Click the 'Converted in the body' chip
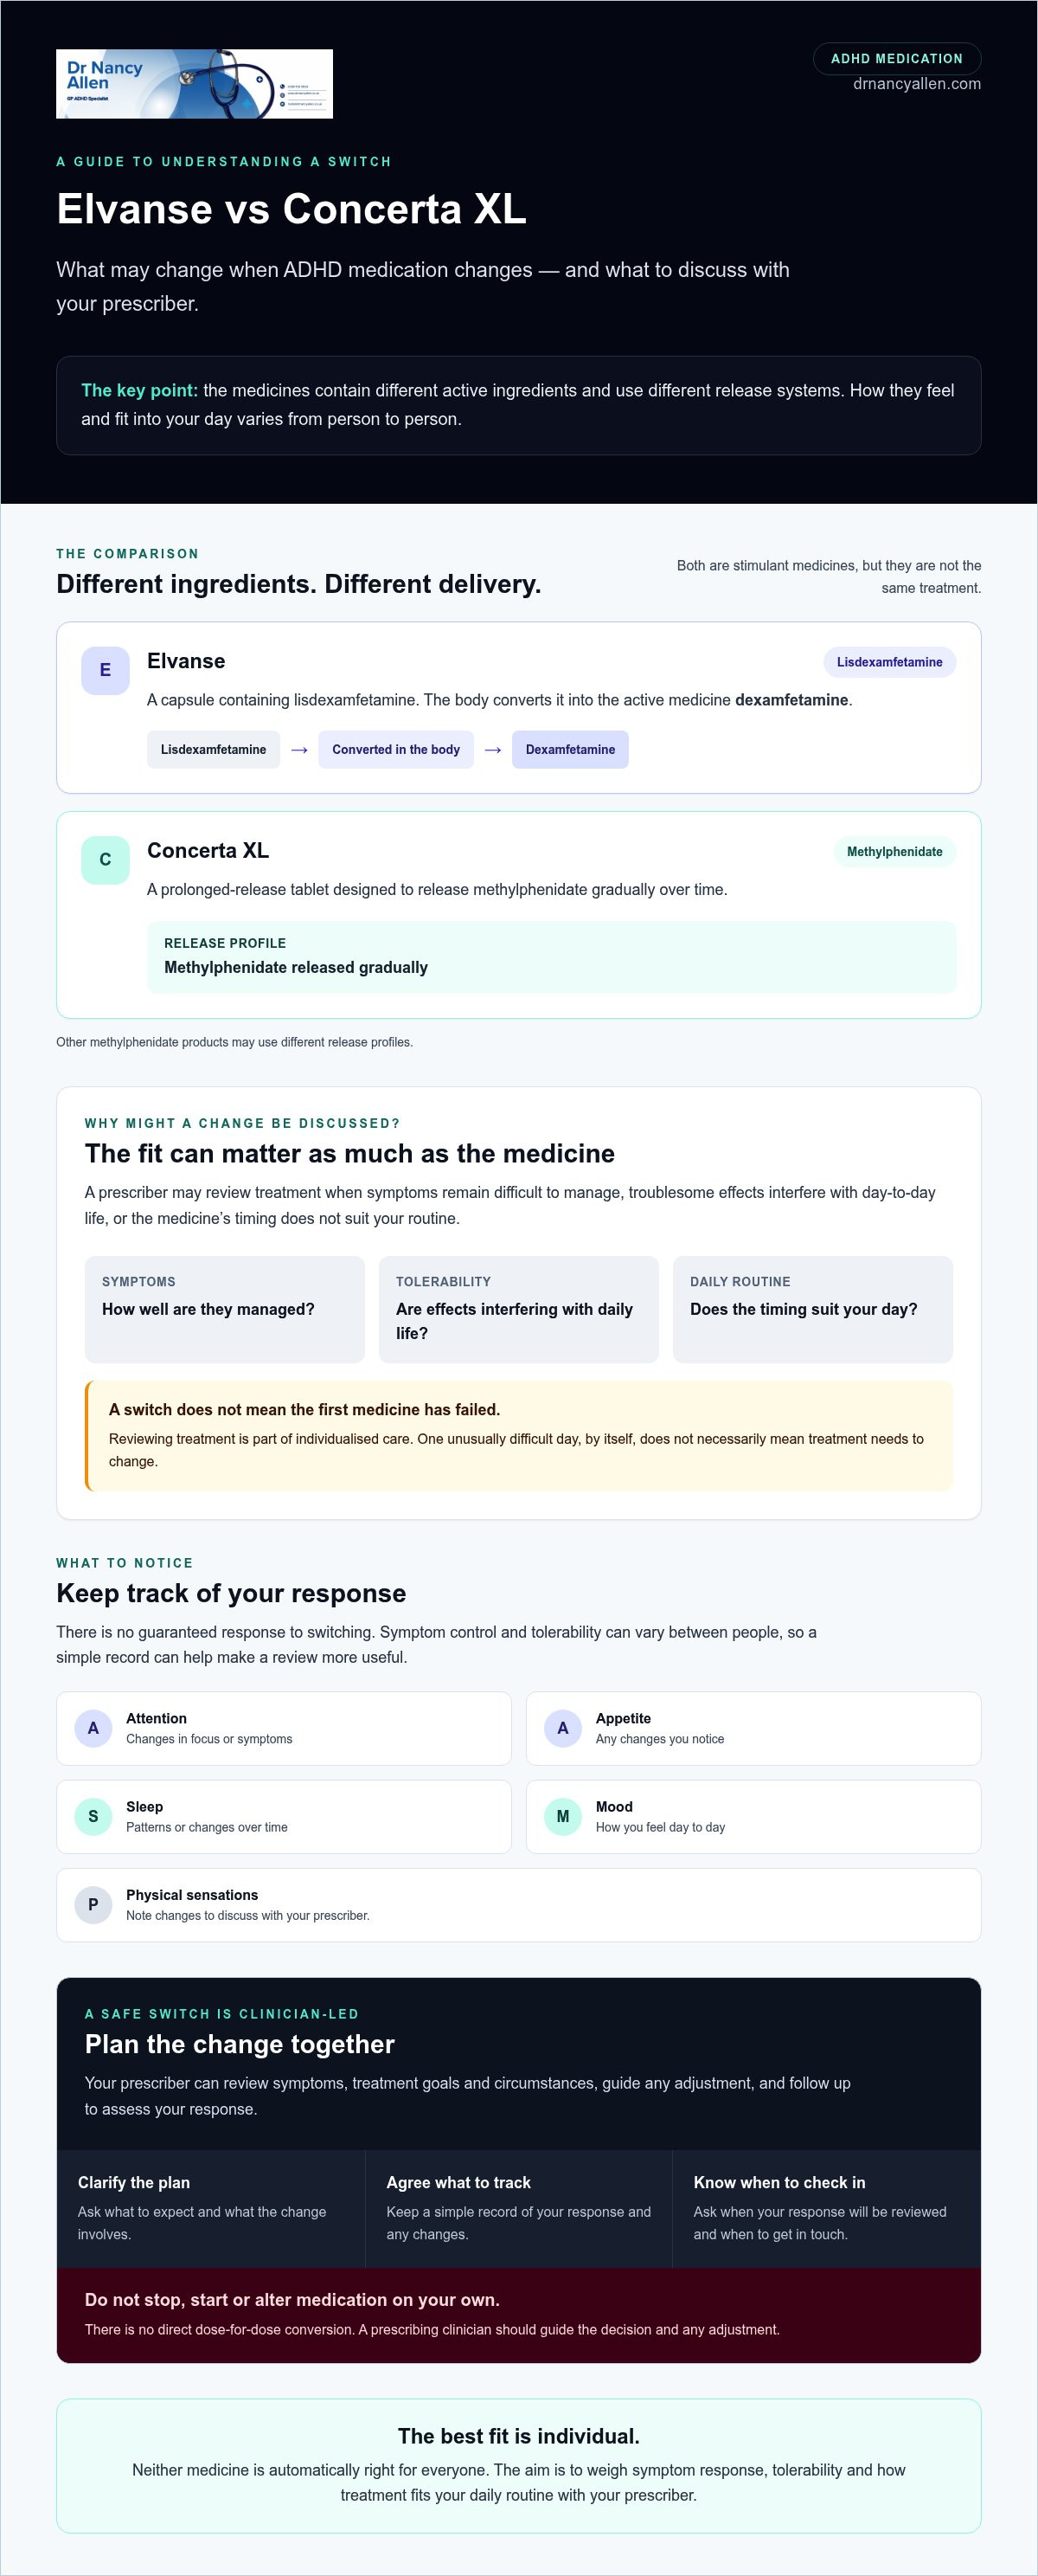Screen dimensions: 1038x2576 [x=395, y=750]
